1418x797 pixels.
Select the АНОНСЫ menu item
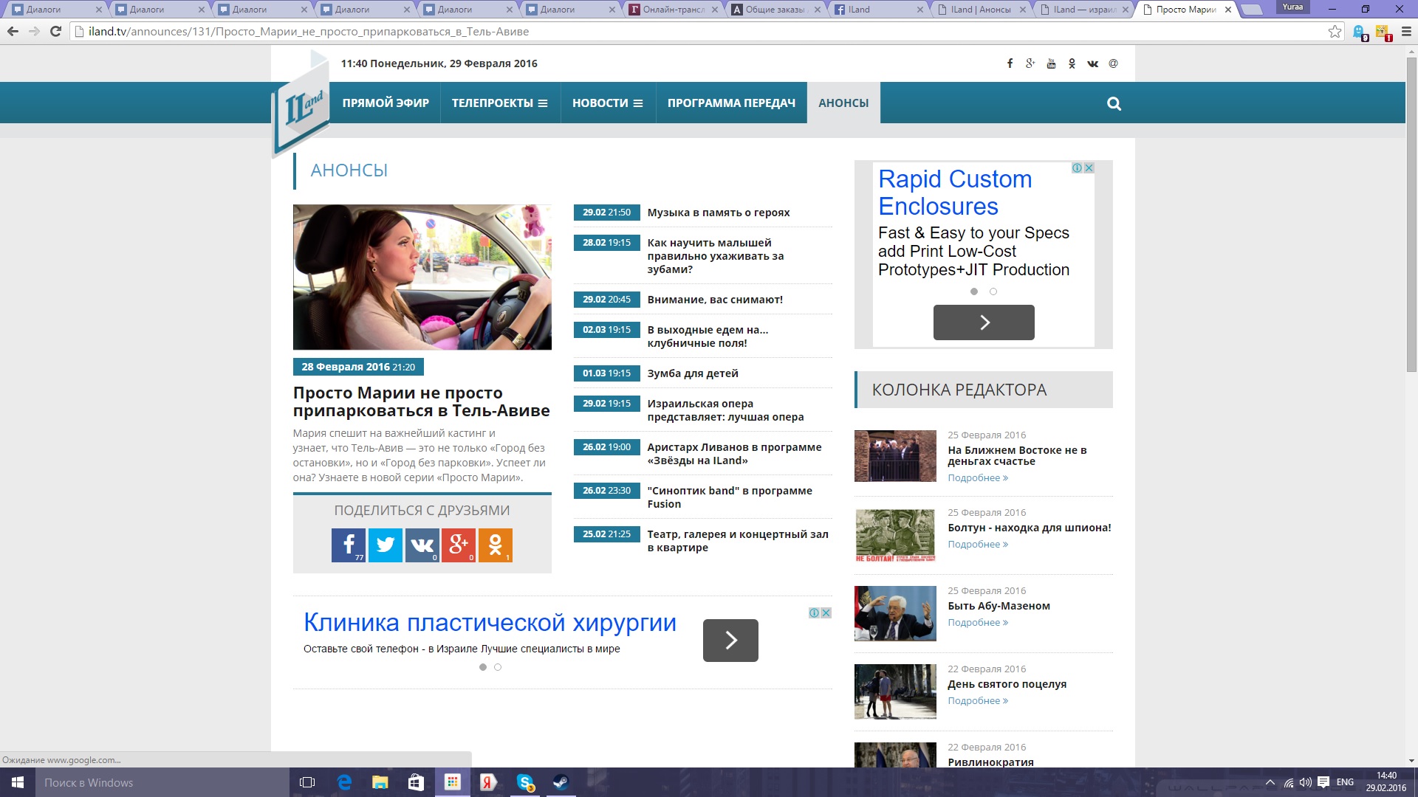[x=843, y=103]
